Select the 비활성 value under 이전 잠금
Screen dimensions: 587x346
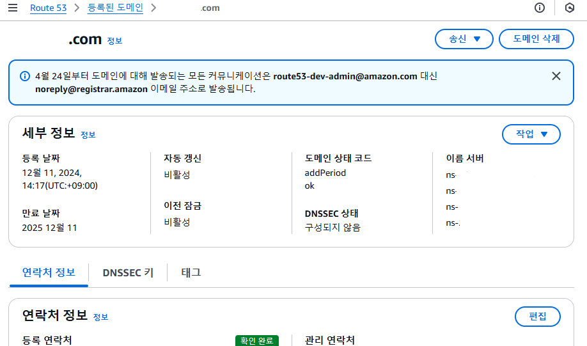click(x=177, y=222)
